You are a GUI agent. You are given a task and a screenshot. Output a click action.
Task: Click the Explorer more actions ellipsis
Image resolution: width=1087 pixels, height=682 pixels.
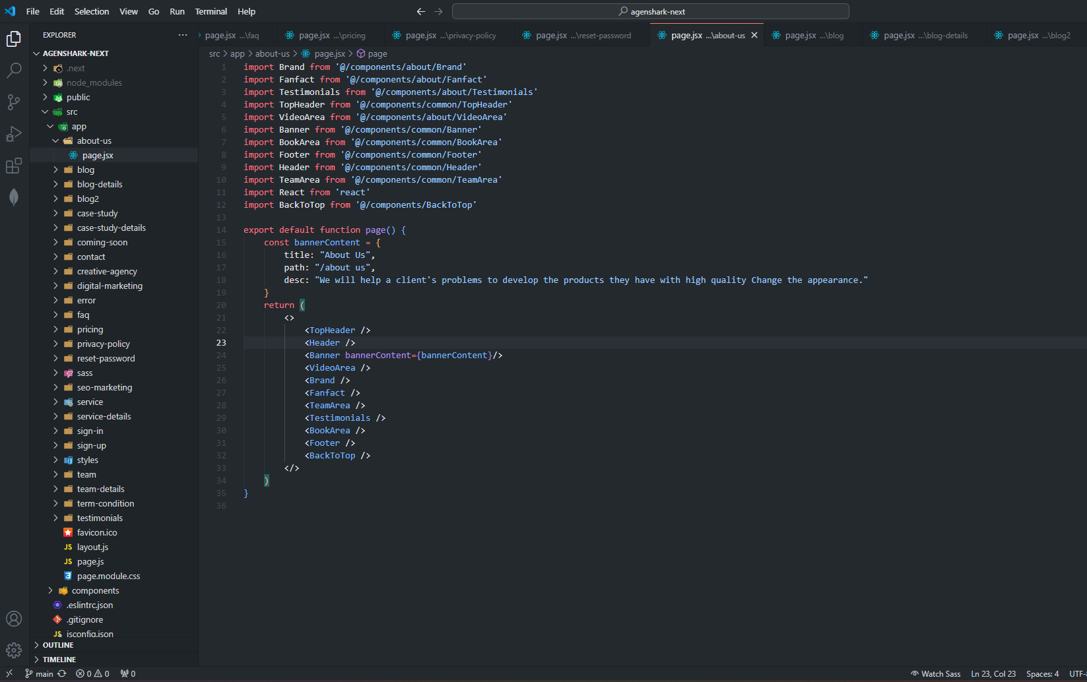183,35
